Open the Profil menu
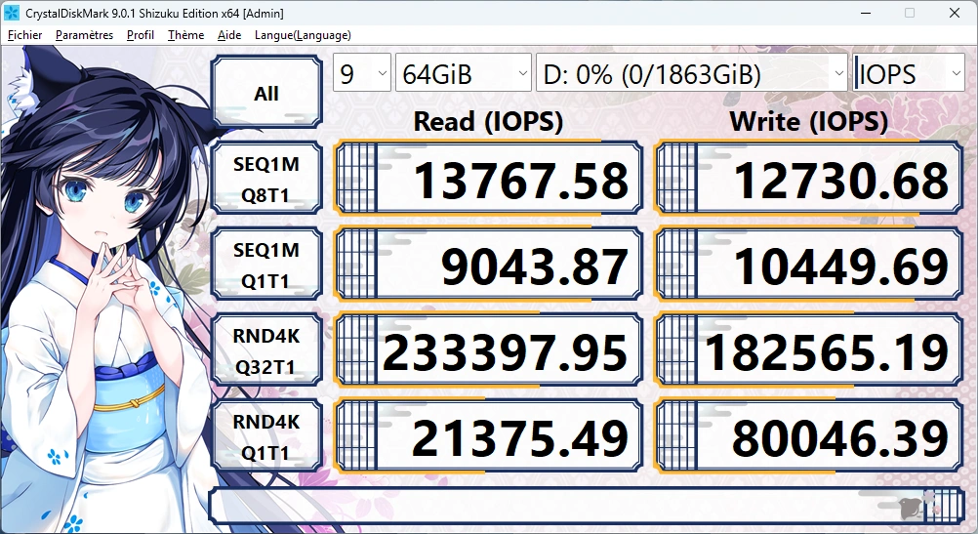 click(x=141, y=35)
